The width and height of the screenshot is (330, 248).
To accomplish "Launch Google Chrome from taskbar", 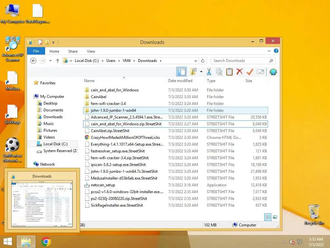I will point(46,242).
